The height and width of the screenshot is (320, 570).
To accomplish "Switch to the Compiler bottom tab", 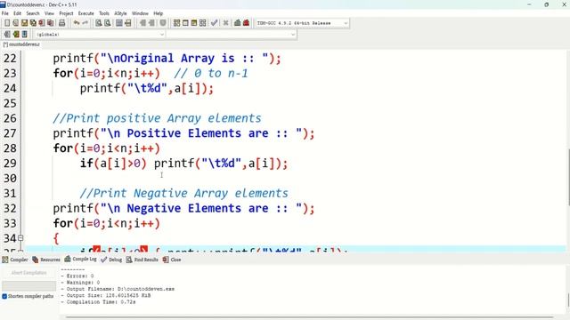I will pyautogui.click(x=15, y=260).
